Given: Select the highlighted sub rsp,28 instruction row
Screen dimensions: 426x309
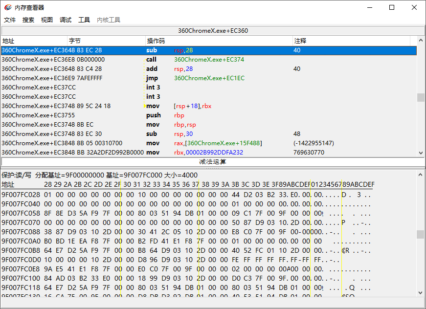Looking at the screenshot, I should pyautogui.click(x=209, y=50).
